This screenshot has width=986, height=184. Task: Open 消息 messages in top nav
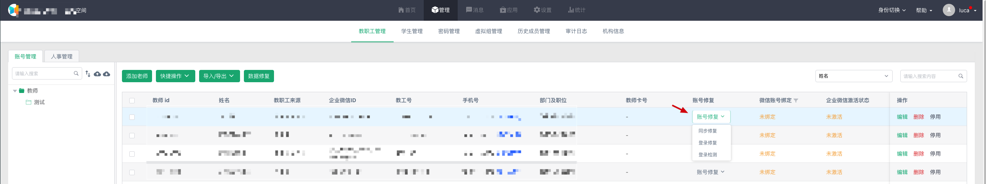474,10
